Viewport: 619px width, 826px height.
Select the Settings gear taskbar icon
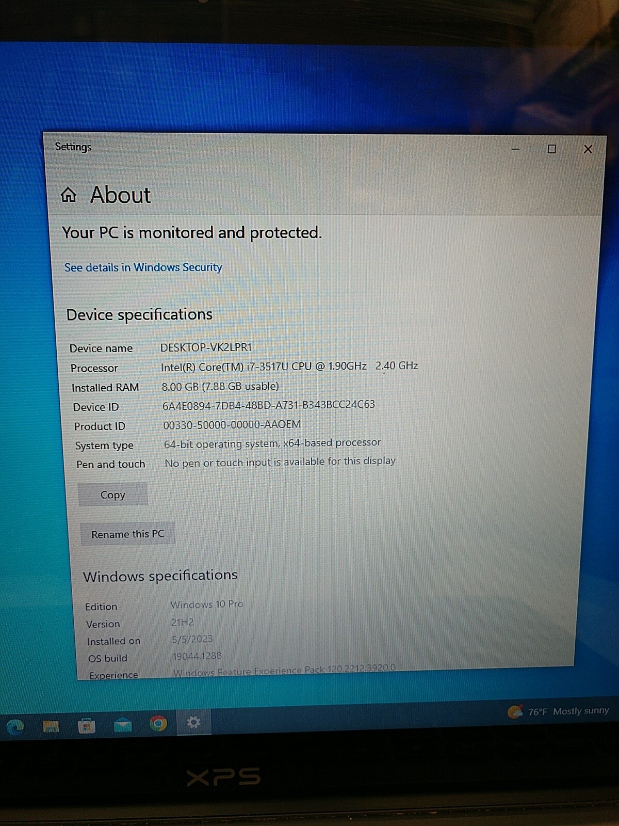point(193,722)
